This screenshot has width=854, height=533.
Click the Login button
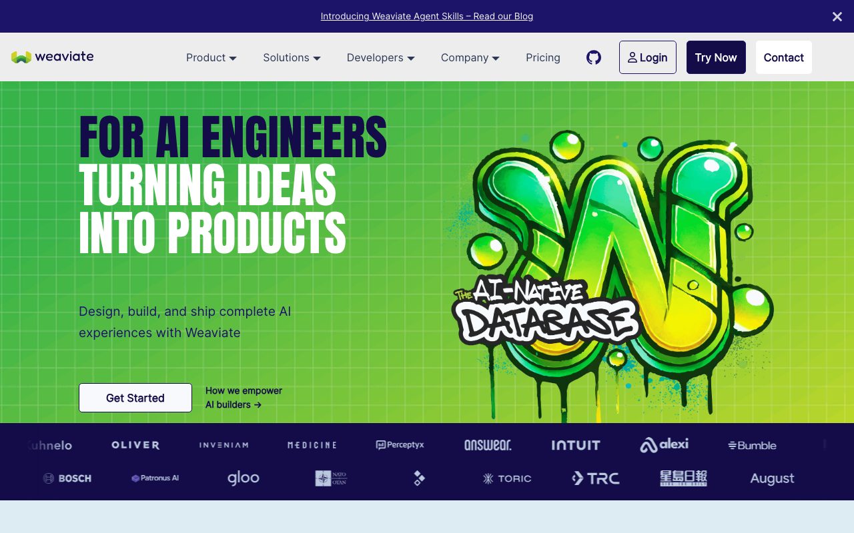click(x=647, y=57)
